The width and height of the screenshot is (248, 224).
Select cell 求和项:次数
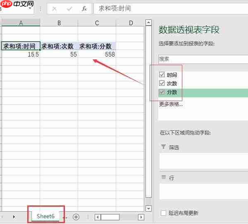[x=59, y=46]
